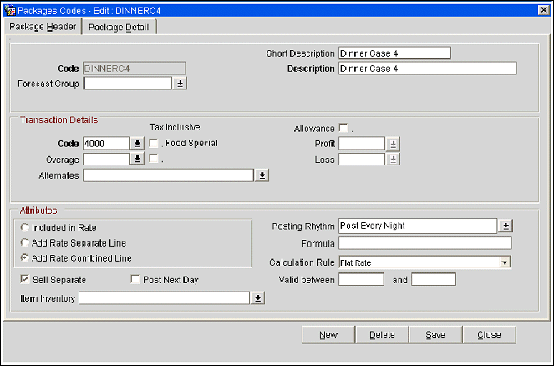Viewport: 554px width, 366px height.
Task: Open the Forecast Group lookup arrow
Action: (x=180, y=84)
